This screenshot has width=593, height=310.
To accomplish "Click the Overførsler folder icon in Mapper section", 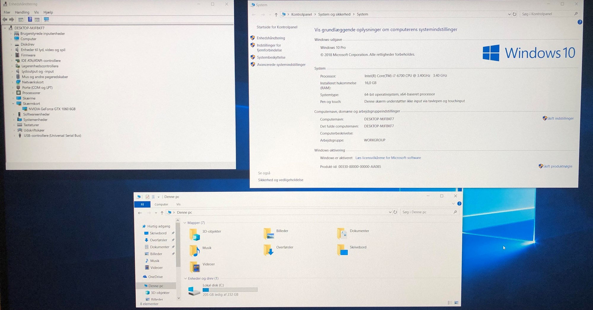I will [269, 250].
